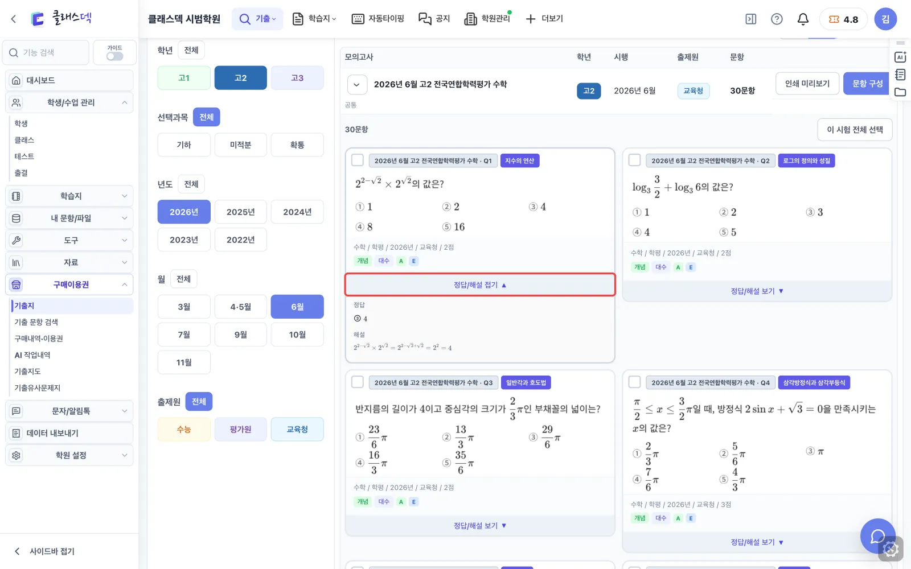This screenshot has height=569, width=911.
Task: Click the 4.8 ticket credit badge
Action: (843, 19)
